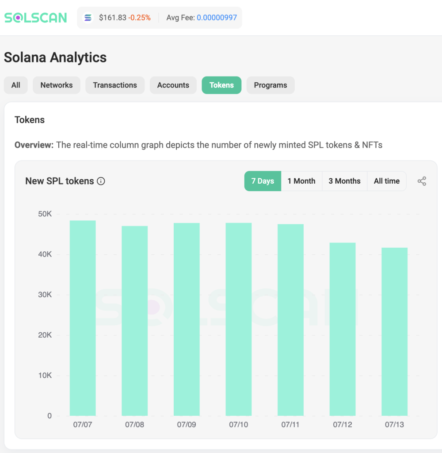Viewport: 442px width, 453px height.
Task: Enable the 1 Month time range
Action: [301, 181]
